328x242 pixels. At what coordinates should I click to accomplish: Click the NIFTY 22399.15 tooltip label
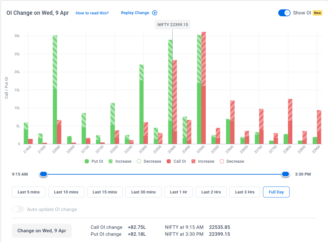(173, 25)
